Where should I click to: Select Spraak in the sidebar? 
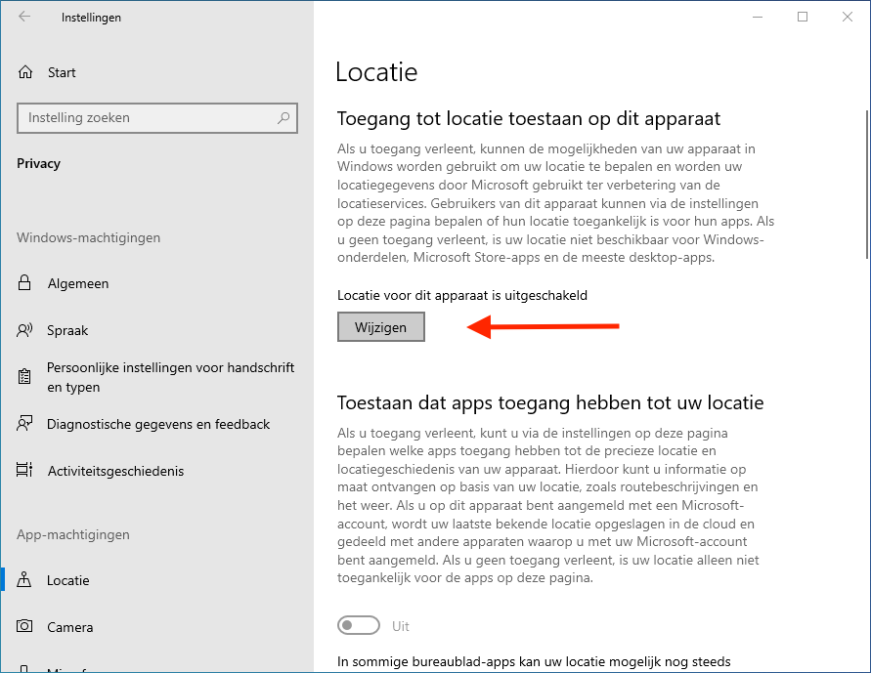click(x=67, y=330)
